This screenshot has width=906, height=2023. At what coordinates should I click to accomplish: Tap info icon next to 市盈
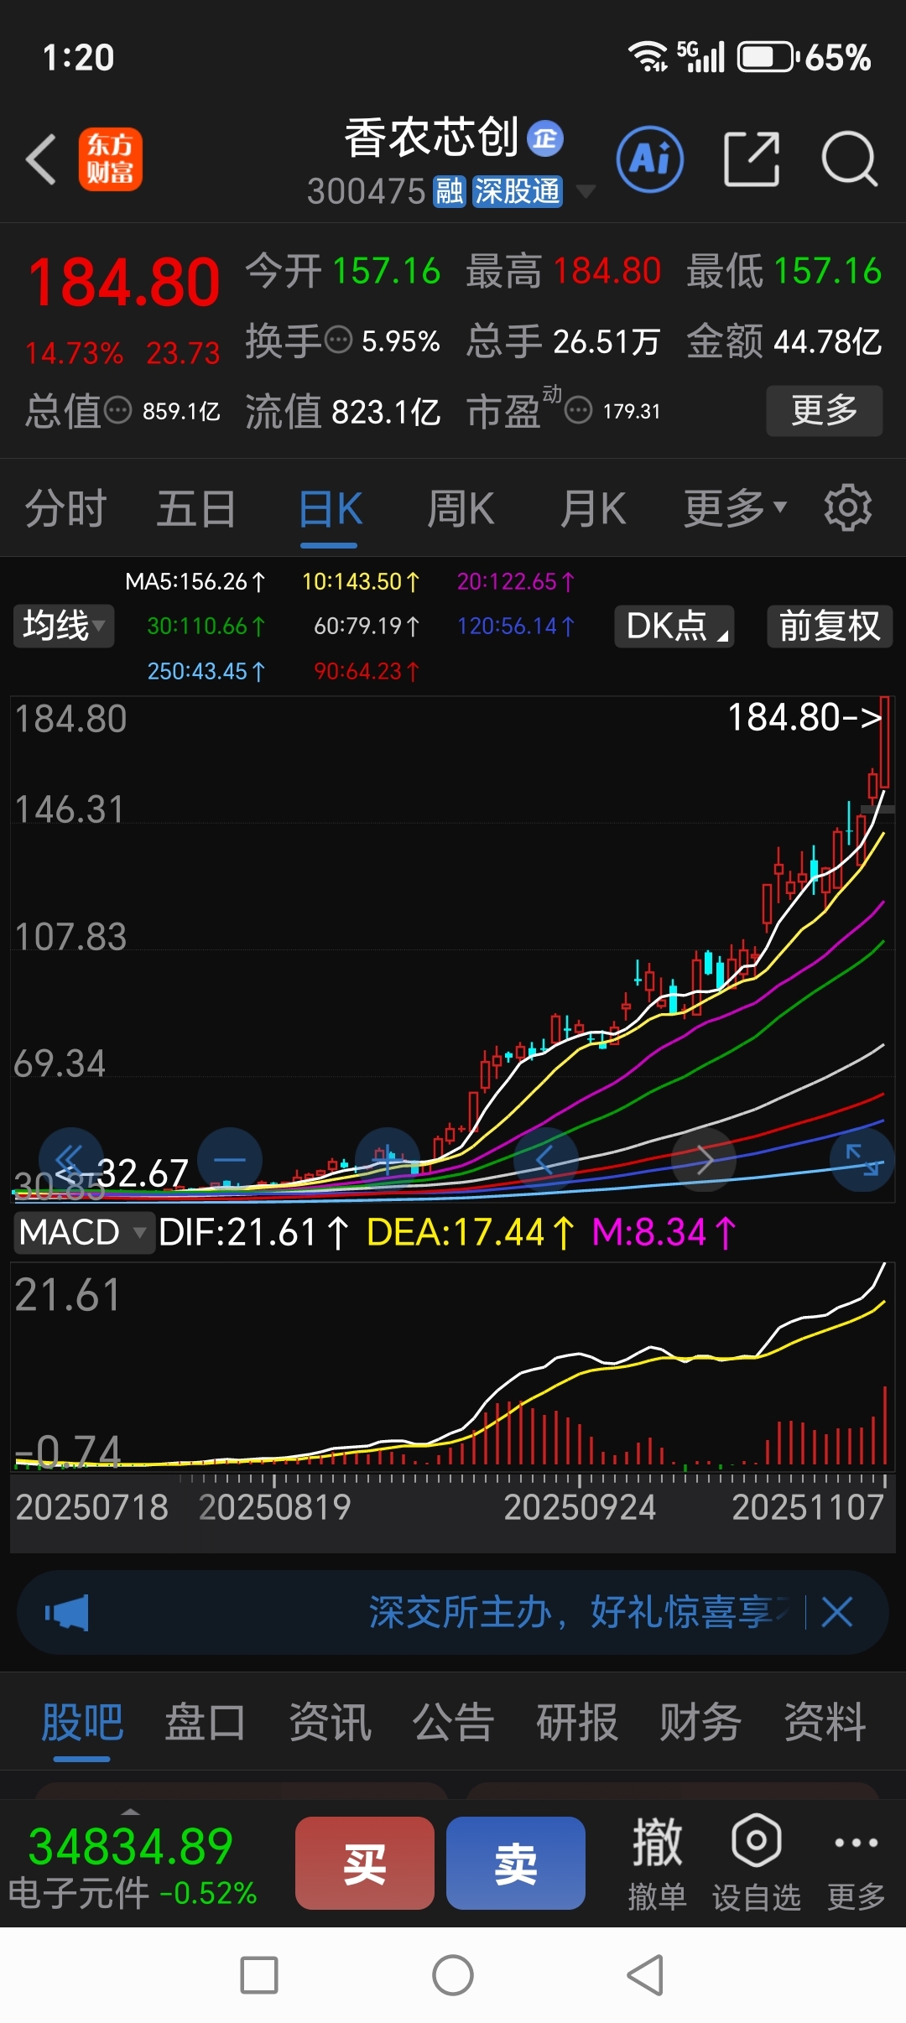tap(578, 411)
